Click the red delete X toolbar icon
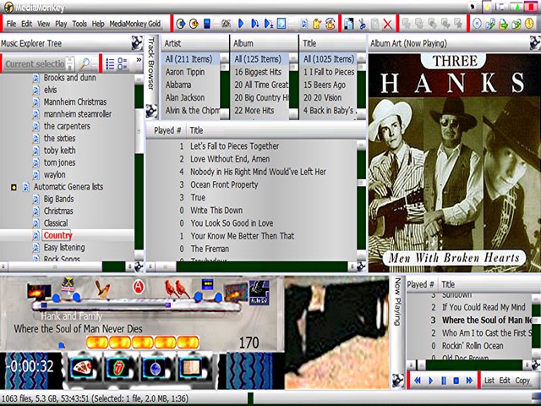This screenshot has width=541, height=406. [x=387, y=24]
